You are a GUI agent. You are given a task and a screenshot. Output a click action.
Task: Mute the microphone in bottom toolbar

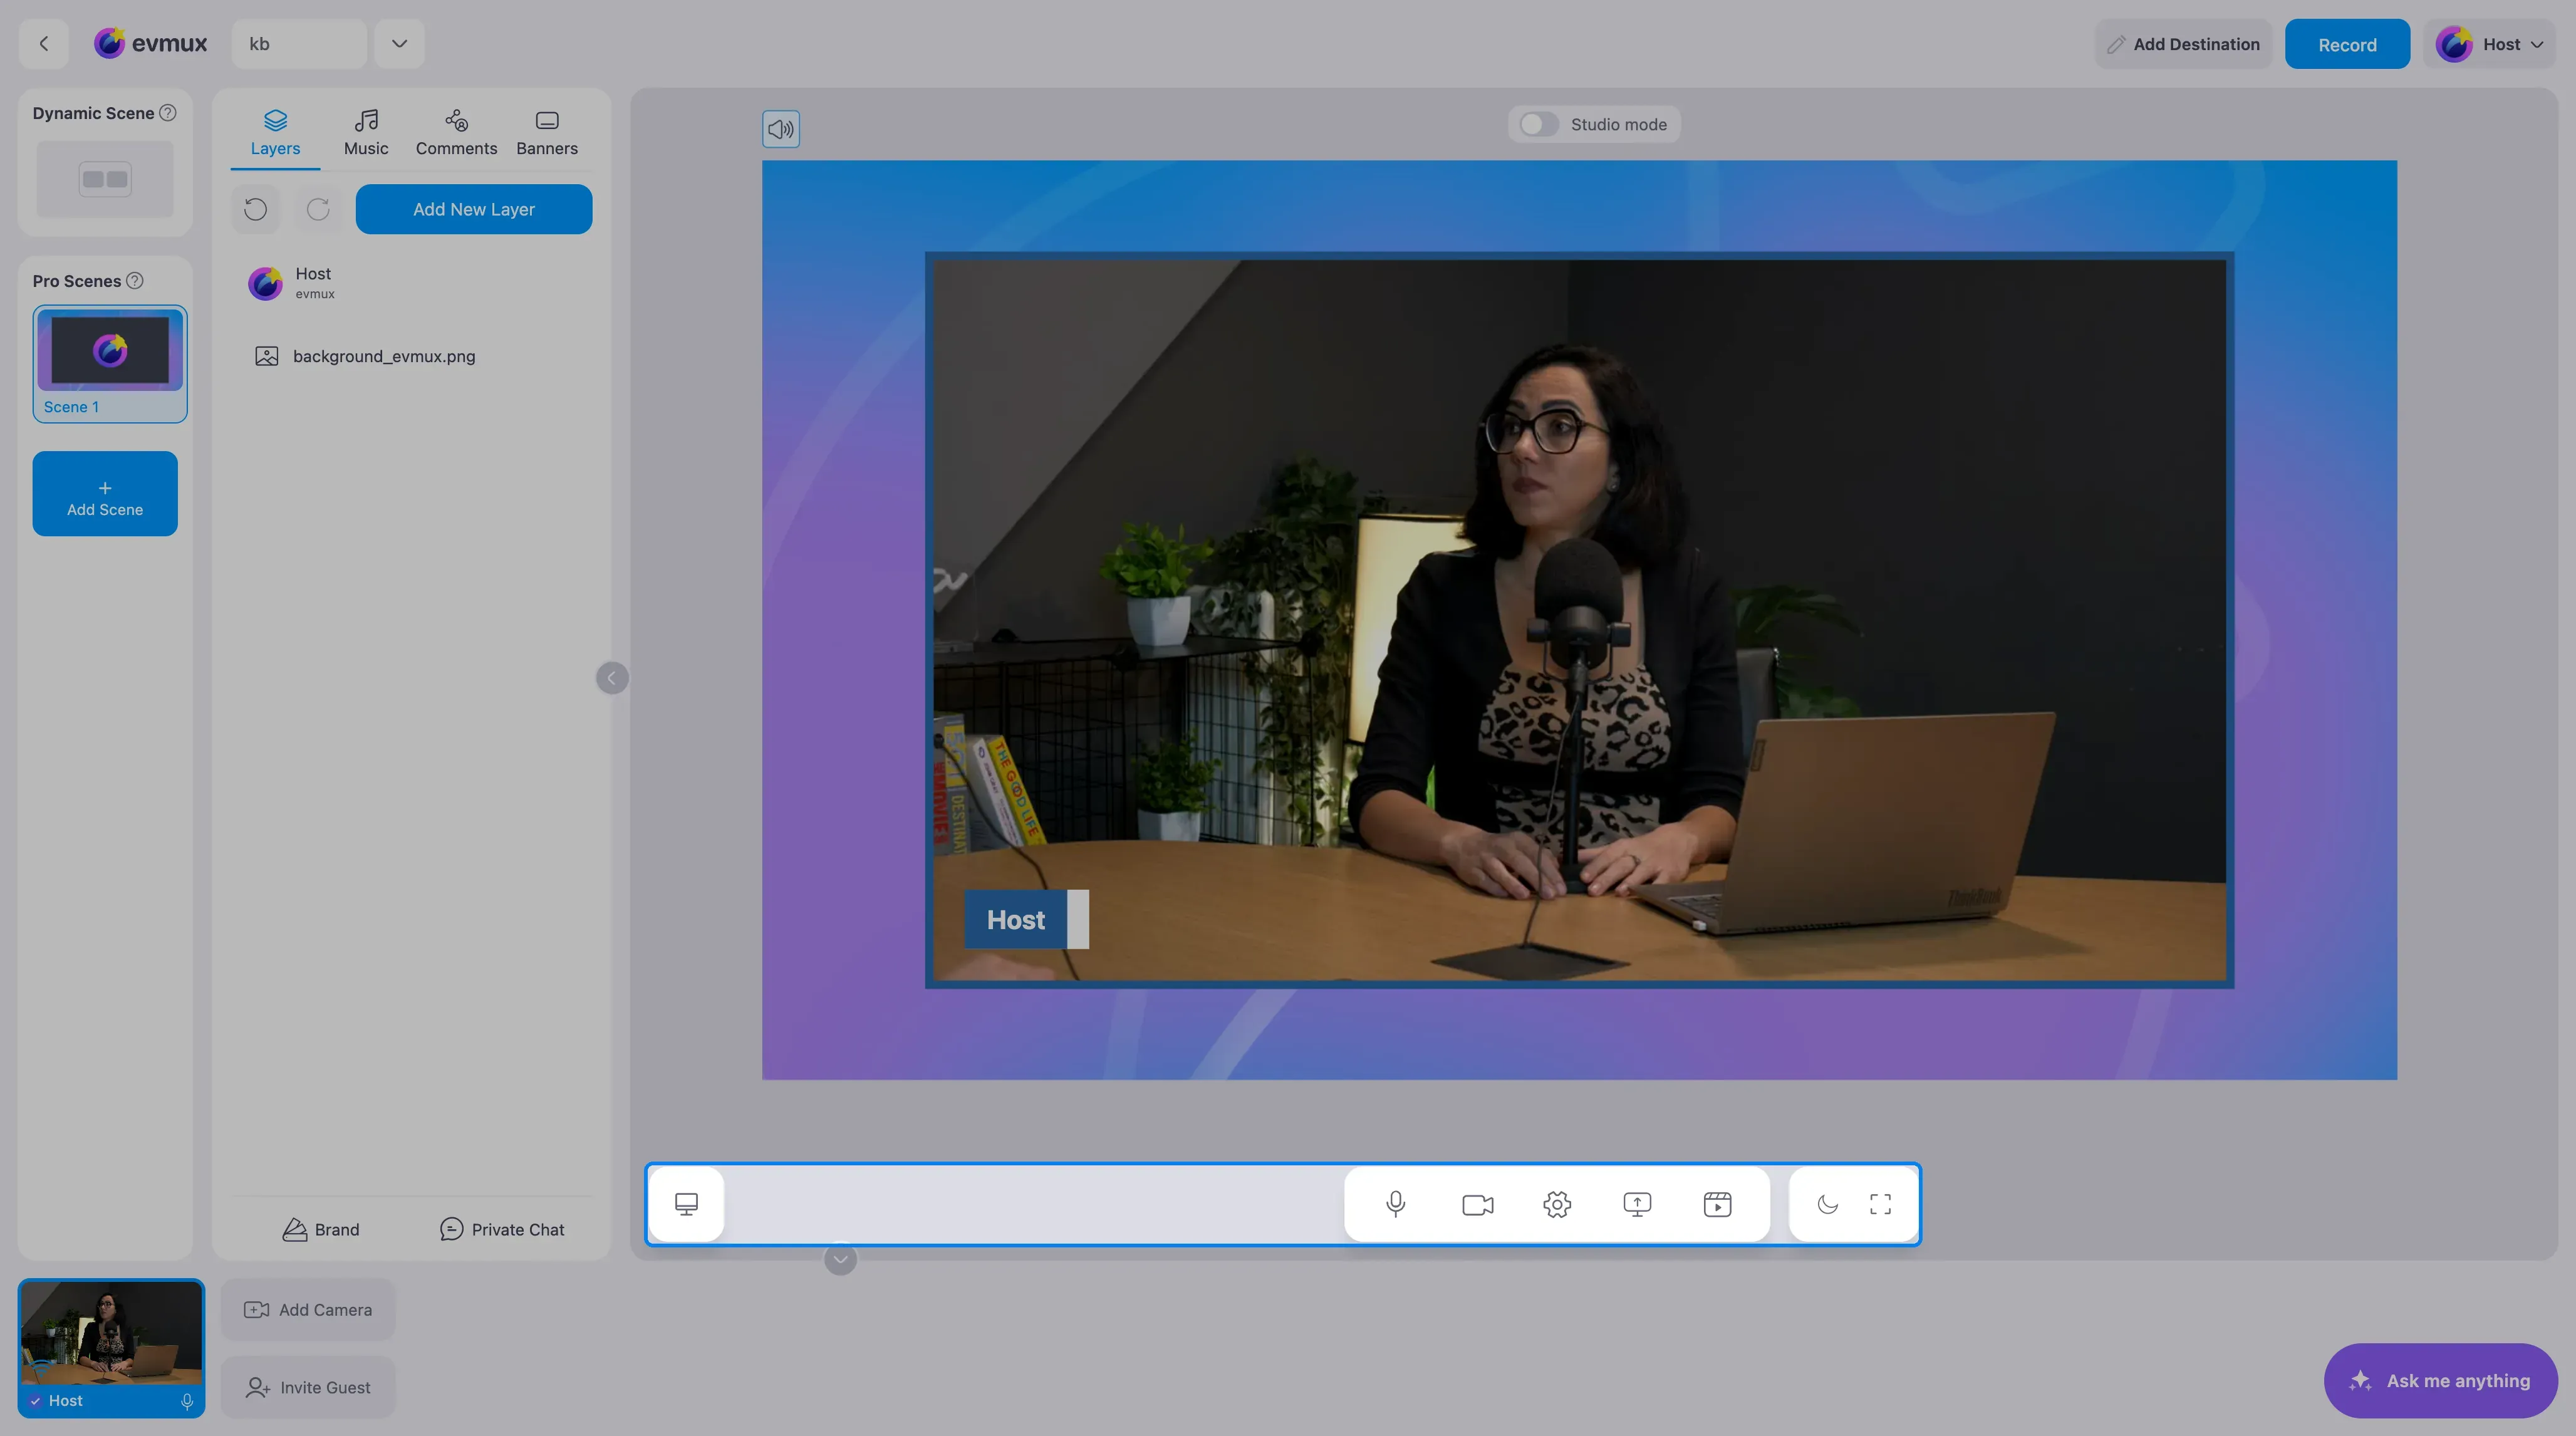click(x=1396, y=1204)
